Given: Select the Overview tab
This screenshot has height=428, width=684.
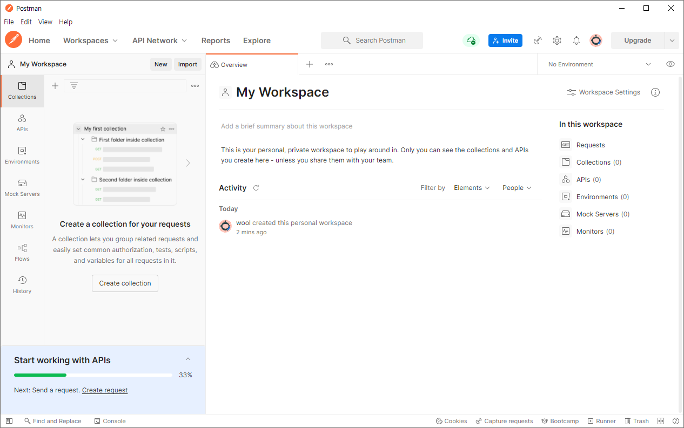Looking at the screenshot, I should pos(252,64).
